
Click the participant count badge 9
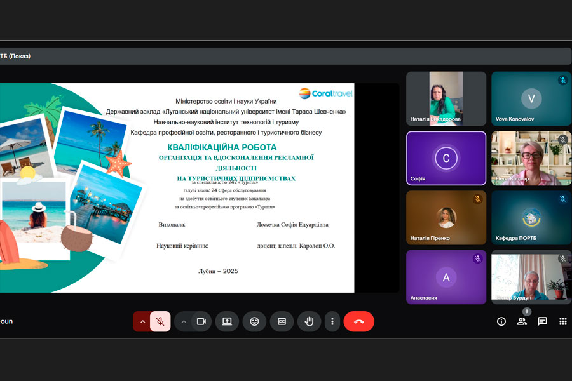[526, 311]
